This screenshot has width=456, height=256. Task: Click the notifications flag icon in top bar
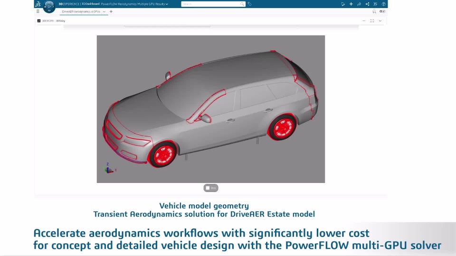(343, 4)
